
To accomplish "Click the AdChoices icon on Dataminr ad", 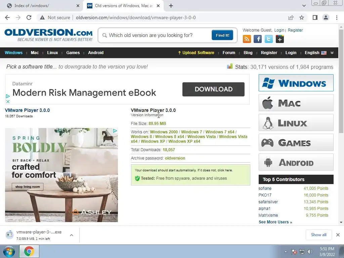I will (8, 96).
